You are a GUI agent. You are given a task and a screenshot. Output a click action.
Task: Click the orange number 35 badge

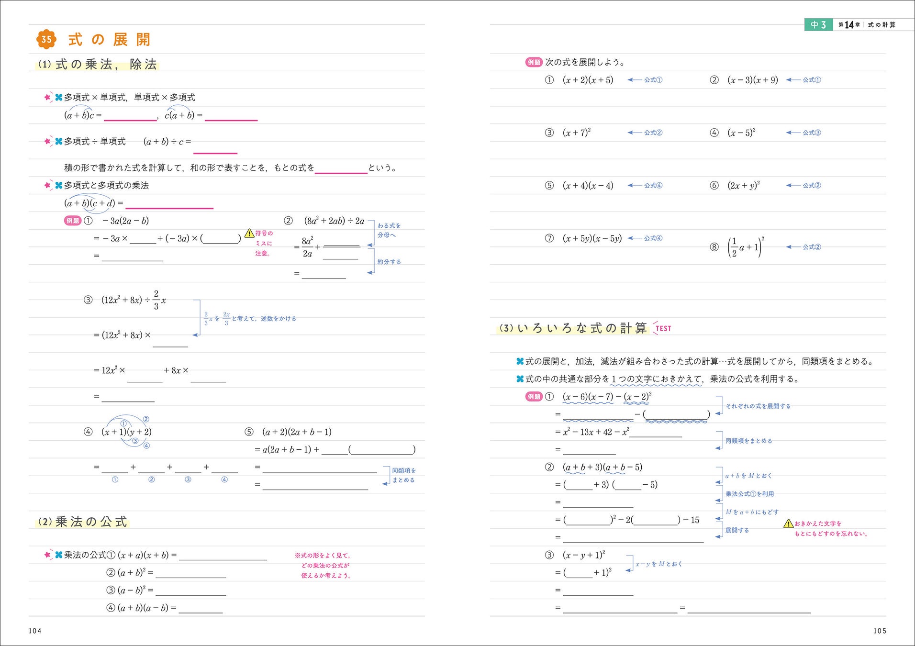pos(46,39)
